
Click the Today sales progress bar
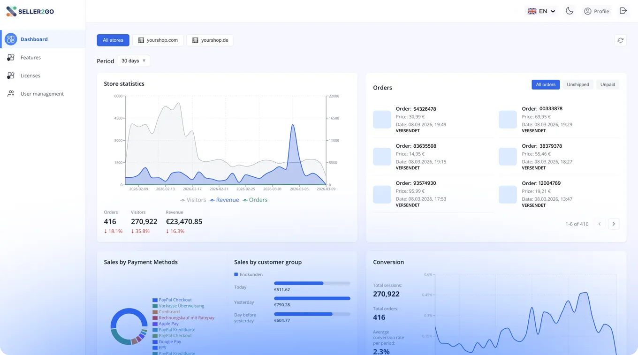312,283
